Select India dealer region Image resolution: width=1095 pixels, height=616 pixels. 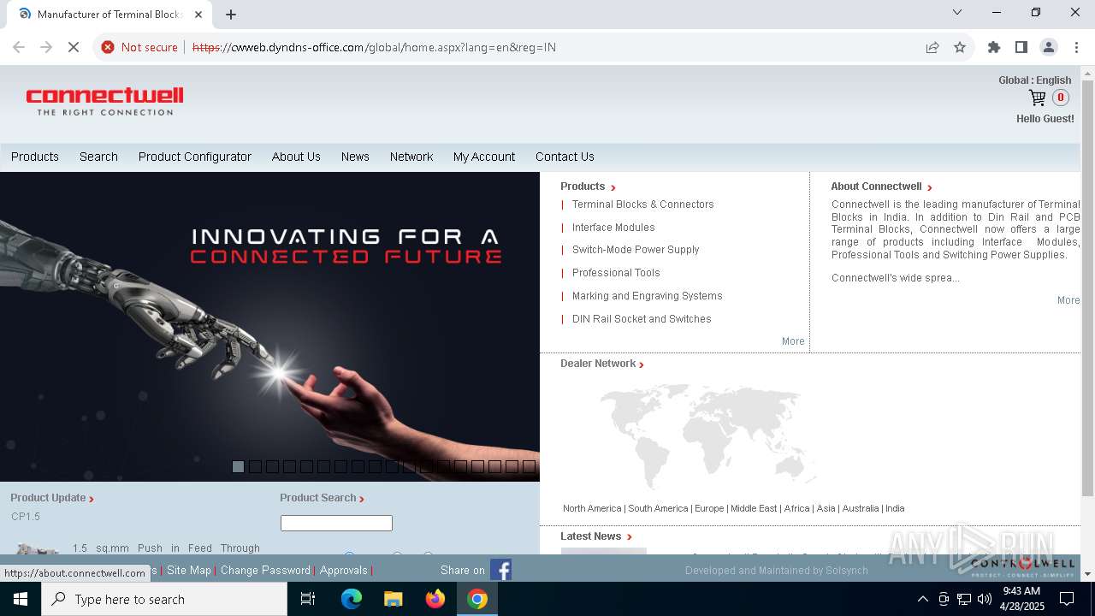pyautogui.click(x=895, y=508)
